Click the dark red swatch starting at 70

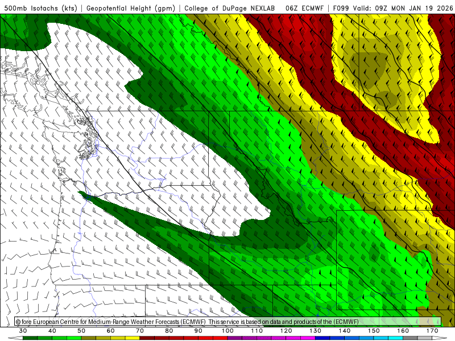click(x=147, y=339)
